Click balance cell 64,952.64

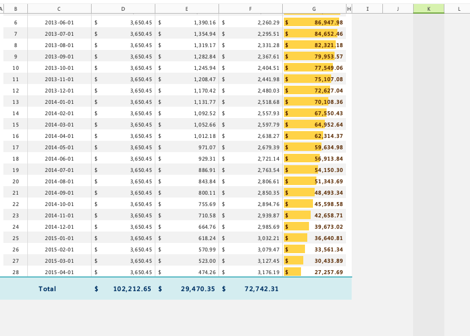coord(314,125)
